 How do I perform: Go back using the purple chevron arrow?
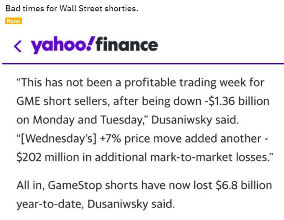pos(18,46)
